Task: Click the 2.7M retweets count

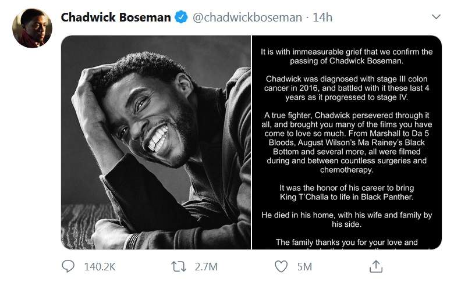Action: click(205, 267)
